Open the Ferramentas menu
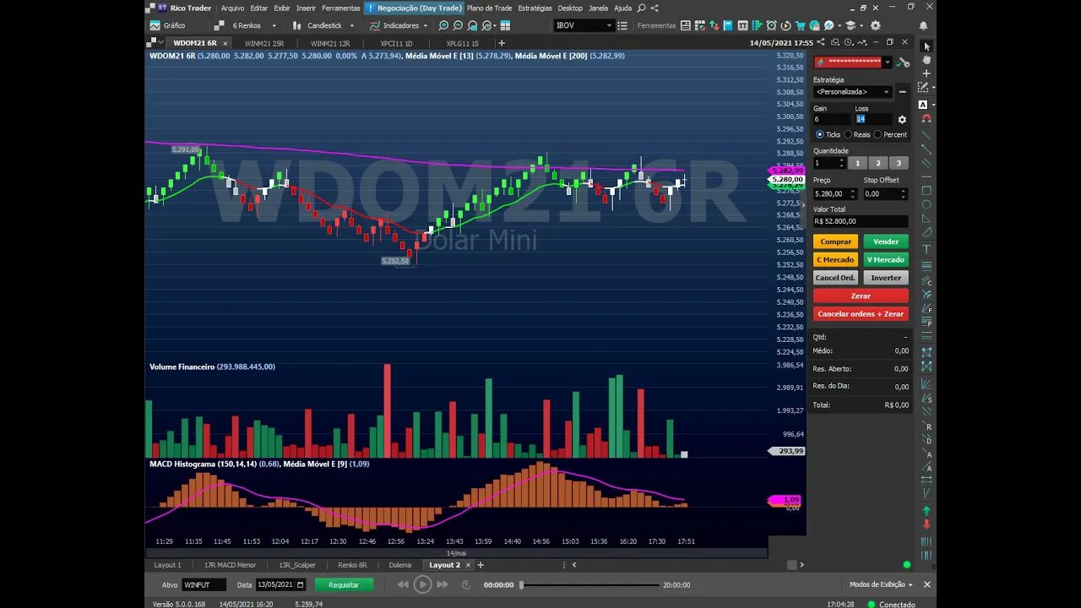Image resolution: width=1081 pixels, height=608 pixels. 341,8
